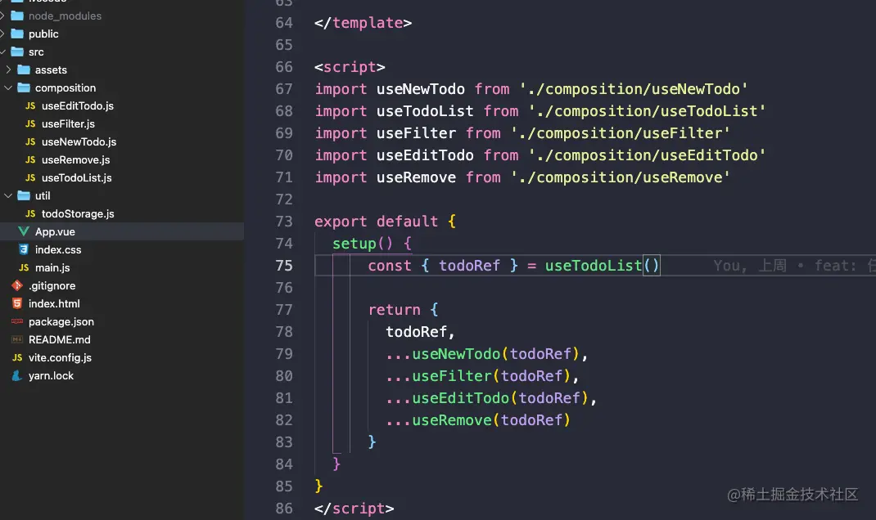Collapse the src folder chevron
The height and width of the screenshot is (520, 876).
point(2,52)
